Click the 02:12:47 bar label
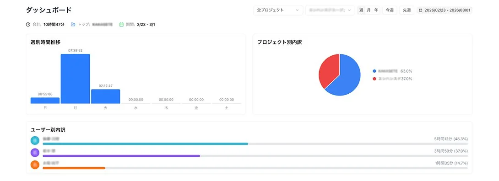 click(106, 86)
